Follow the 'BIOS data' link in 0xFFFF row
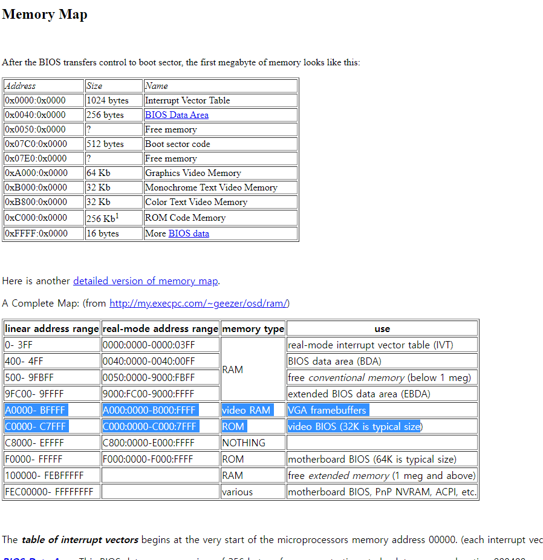 click(189, 233)
